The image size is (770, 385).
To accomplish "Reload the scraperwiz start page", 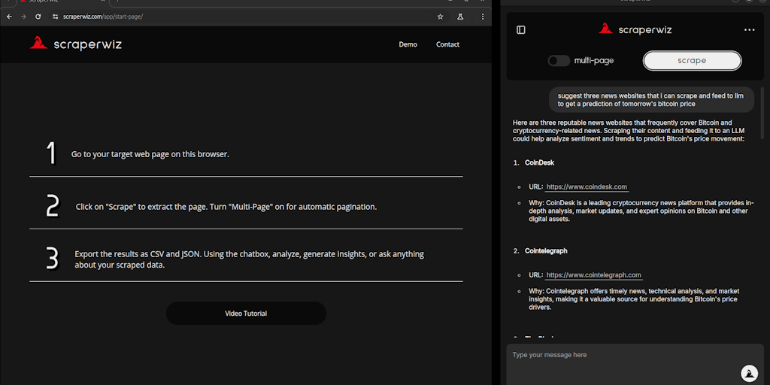I will tap(38, 17).
